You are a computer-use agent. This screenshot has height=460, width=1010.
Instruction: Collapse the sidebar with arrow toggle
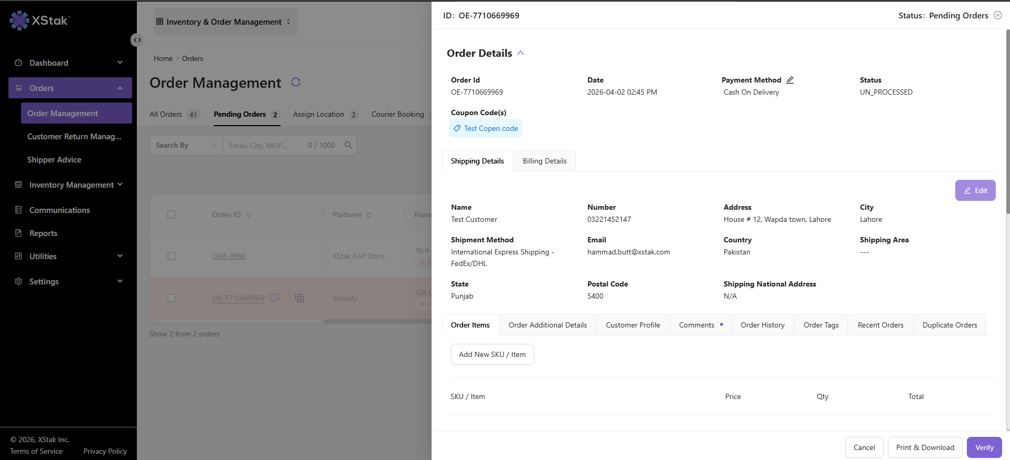(137, 40)
